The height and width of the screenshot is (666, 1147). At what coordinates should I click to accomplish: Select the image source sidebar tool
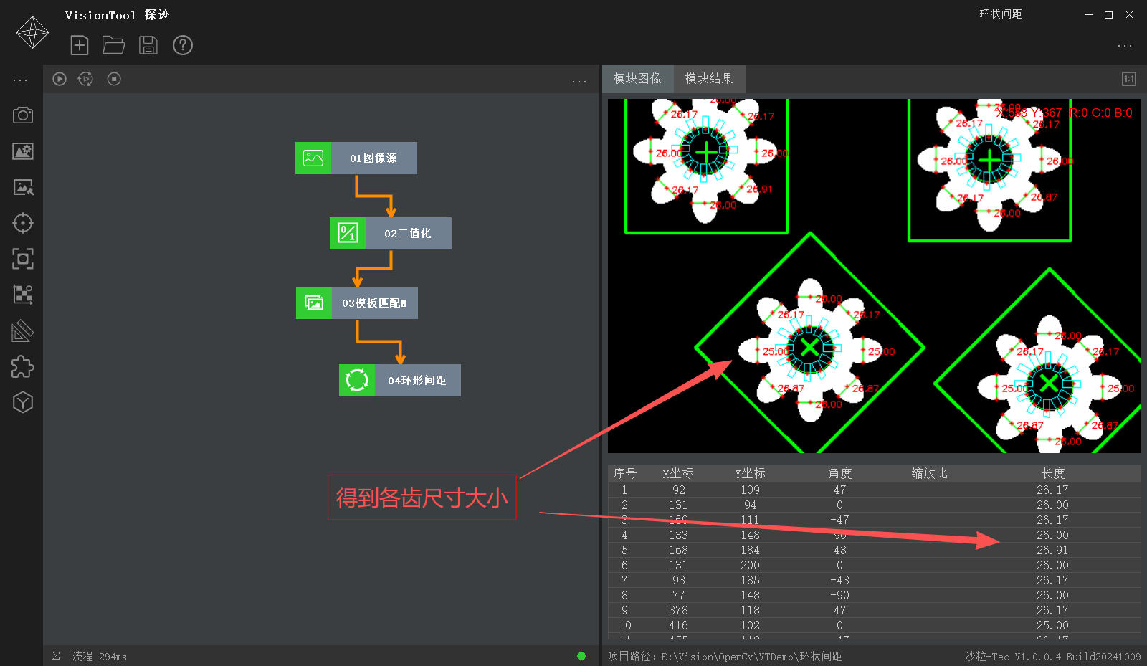click(23, 151)
